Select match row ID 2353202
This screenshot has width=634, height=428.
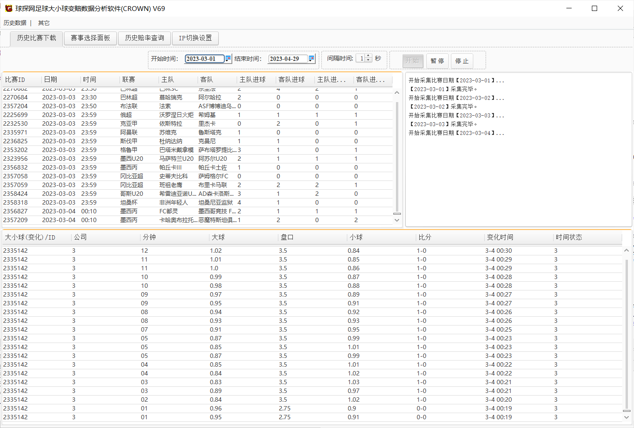pos(197,150)
